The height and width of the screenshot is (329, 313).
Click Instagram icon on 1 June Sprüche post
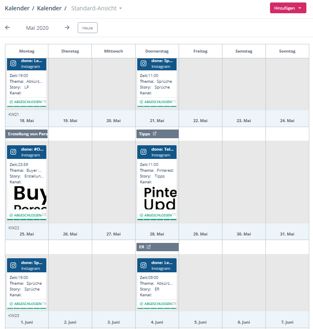tap(13, 265)
